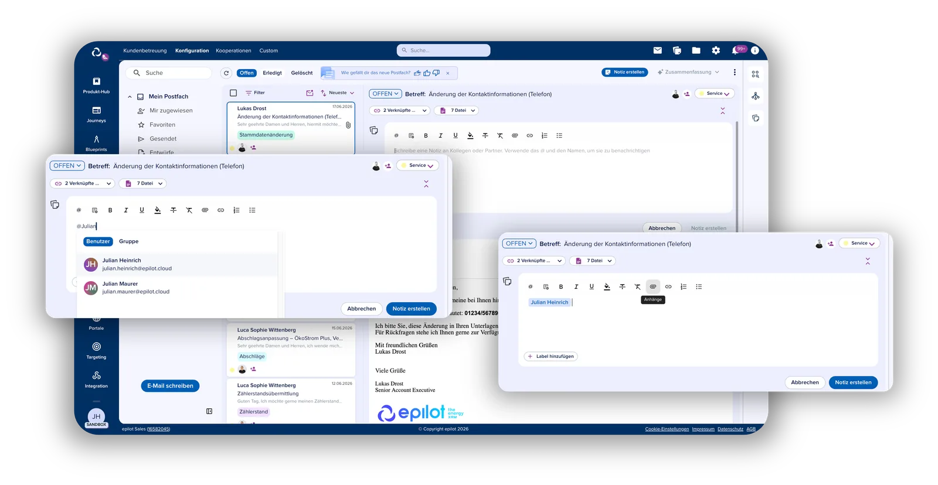
Task: Click Notiz erstellen in the @Julian popup
Action: pyautogui.click(x=412, y=309)
